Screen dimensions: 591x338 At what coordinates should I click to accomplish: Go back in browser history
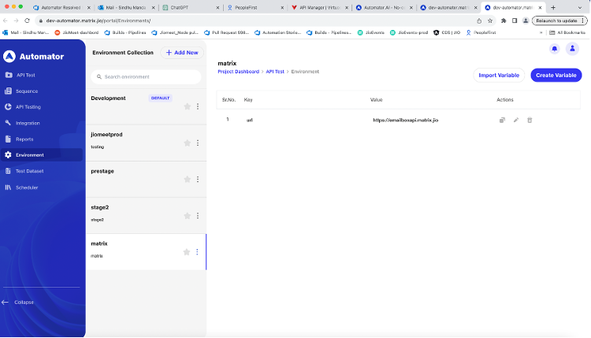(x=6, y=20)
